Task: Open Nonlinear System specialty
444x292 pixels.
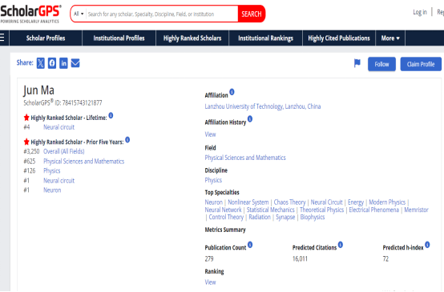Action: pos(248,202)
